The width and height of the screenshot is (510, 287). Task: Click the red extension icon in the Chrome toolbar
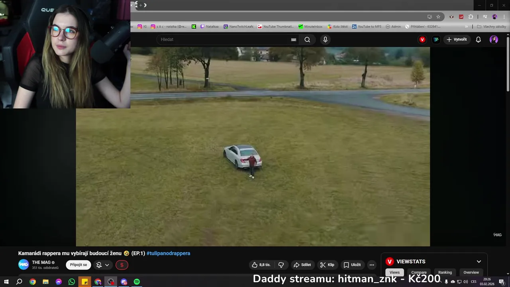[461, 17]
